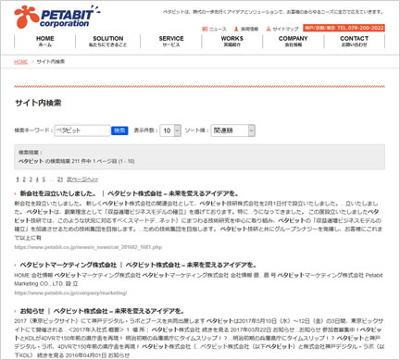Focus the search keyword input field

[82, 130]
